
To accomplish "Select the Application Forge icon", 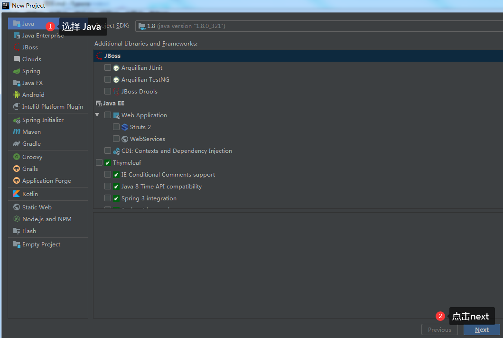I will pyautogui.click(x=17, y=181).
